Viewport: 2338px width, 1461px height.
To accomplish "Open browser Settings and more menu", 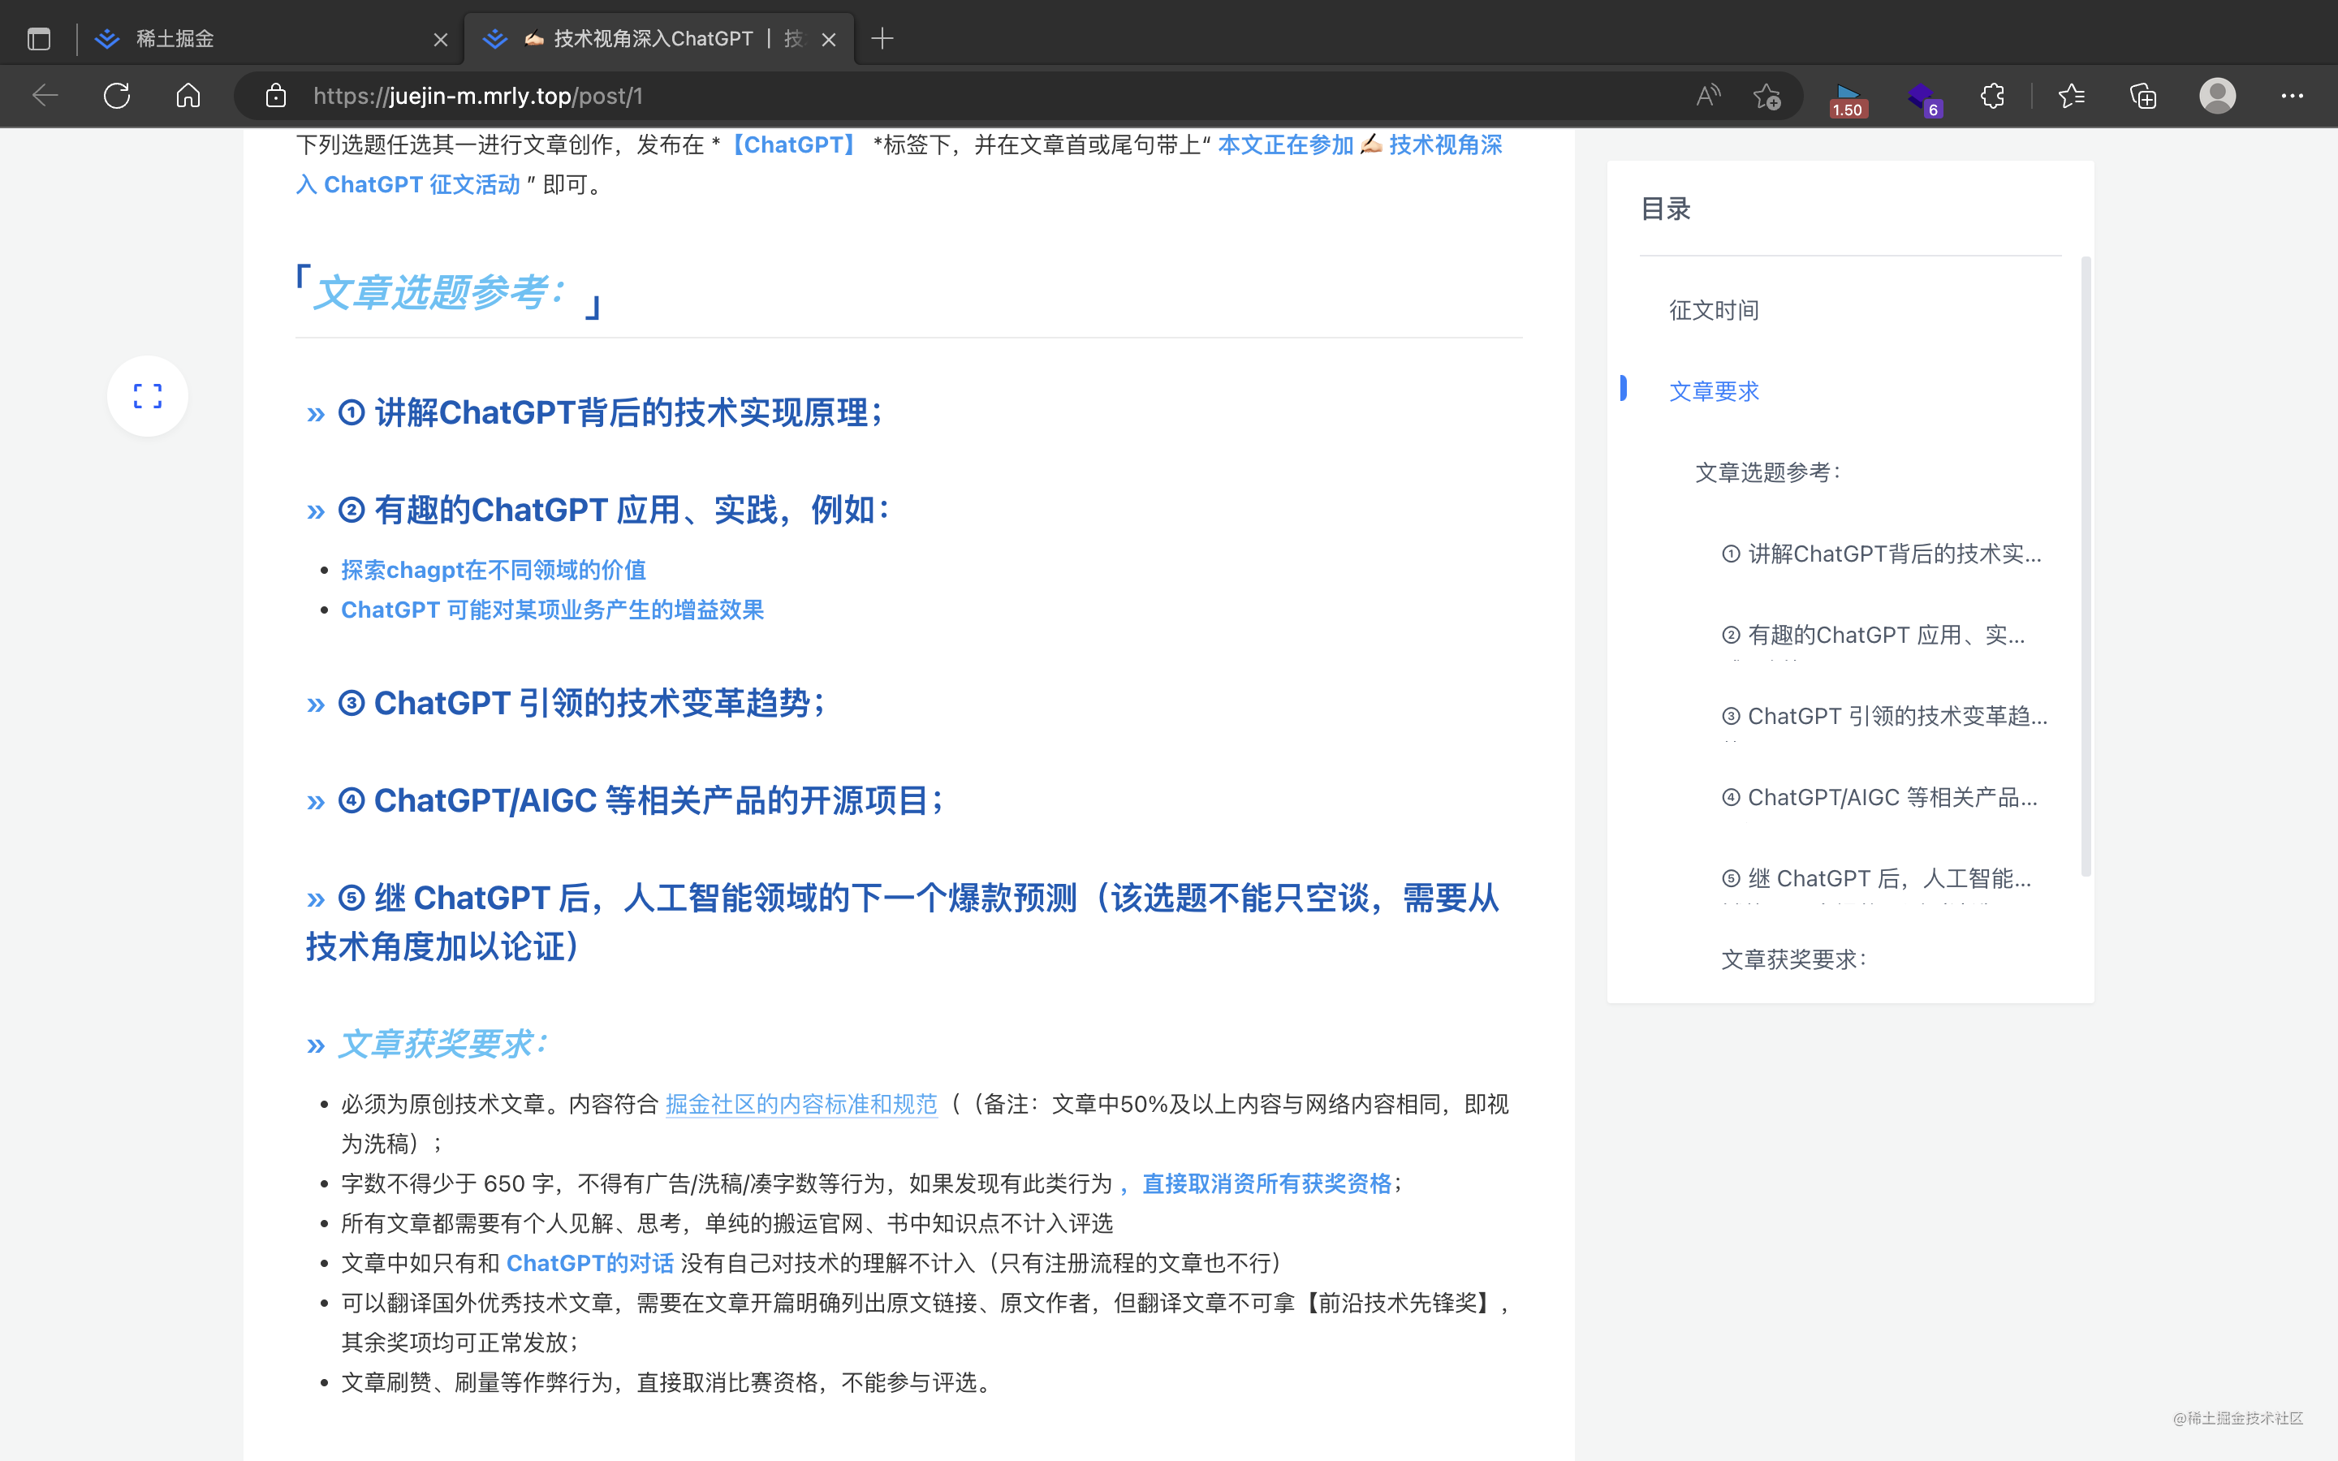I will pos(2292,96).
